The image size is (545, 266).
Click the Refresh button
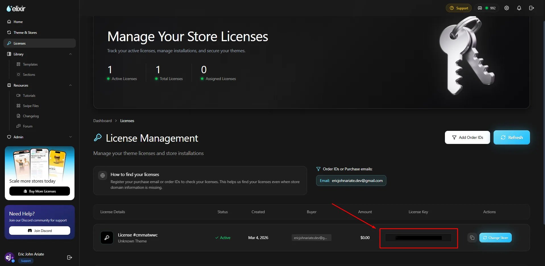pos(511,137)
